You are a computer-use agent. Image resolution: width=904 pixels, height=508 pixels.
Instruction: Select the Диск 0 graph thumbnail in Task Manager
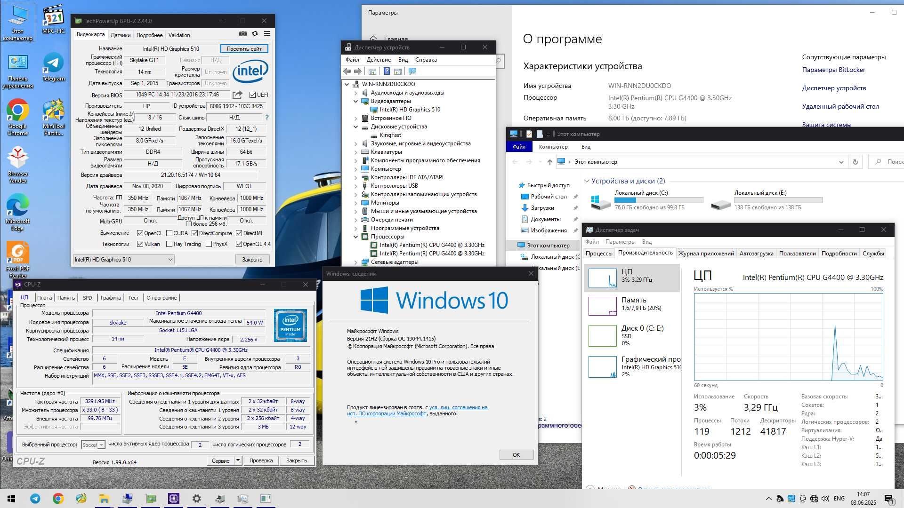coord(603,336)
